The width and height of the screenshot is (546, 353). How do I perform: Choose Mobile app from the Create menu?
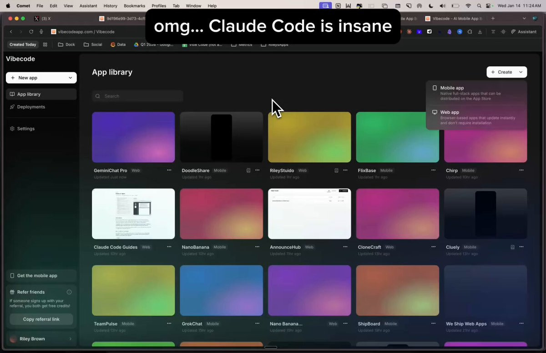[476, 93]
